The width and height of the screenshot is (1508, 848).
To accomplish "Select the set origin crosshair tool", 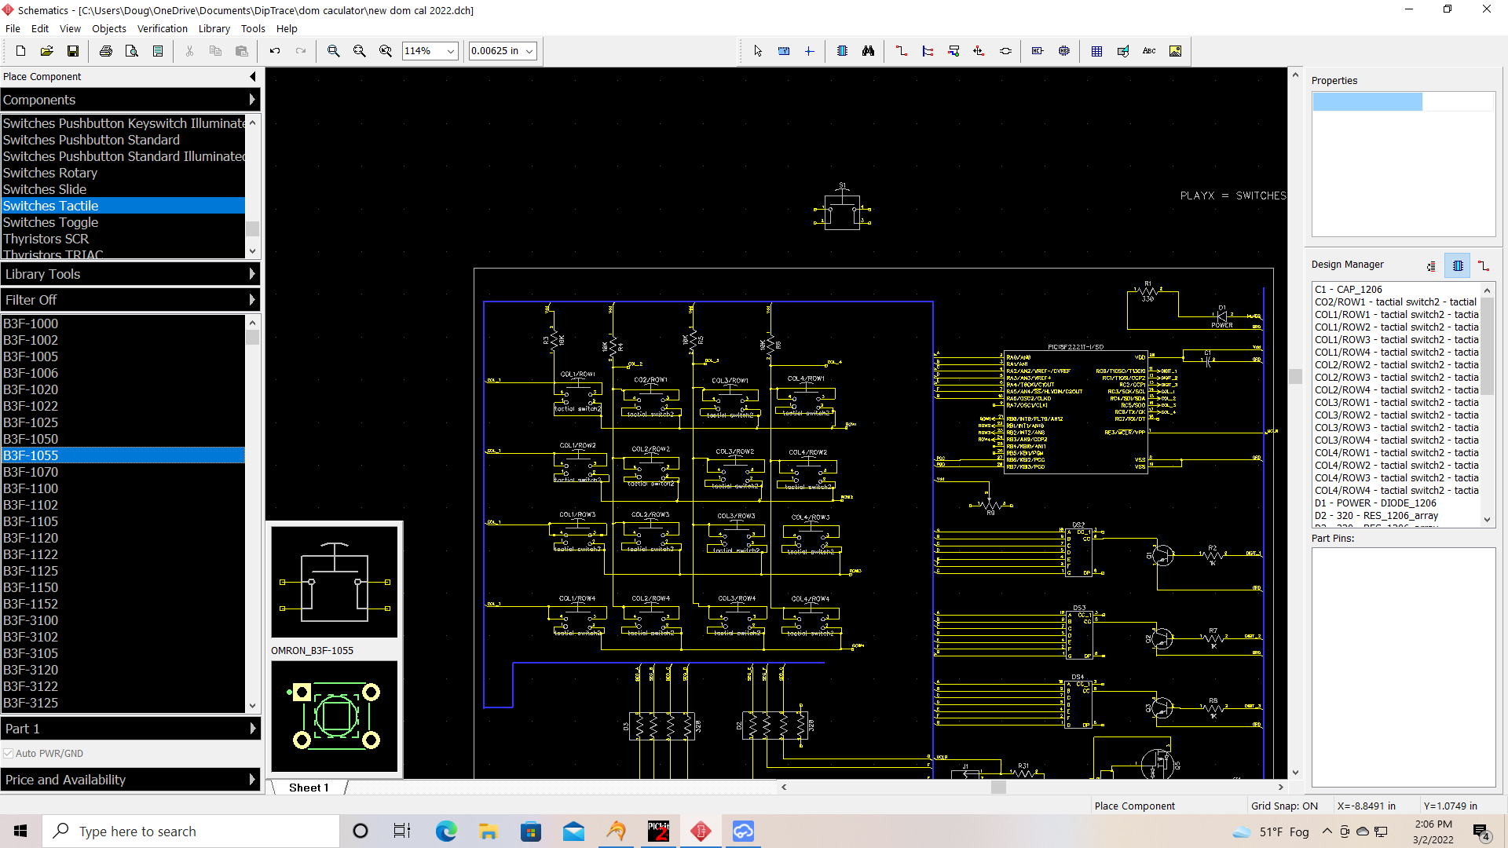I will click(810, 51).
